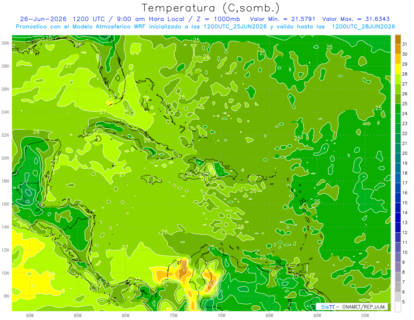Click the '18N' latitude axis label
This screenshot has height=320, width=414.
[x=5, y=181]
